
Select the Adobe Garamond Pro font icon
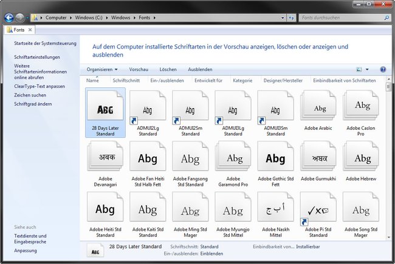[233, 157]
